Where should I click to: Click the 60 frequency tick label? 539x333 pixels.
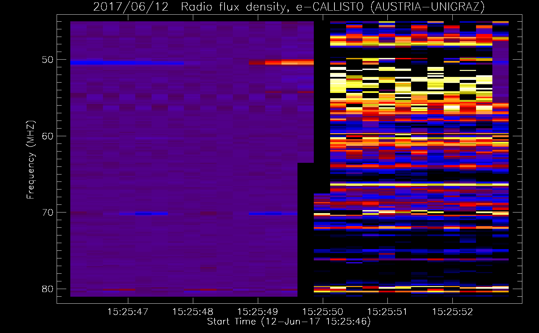coord(48,136)
